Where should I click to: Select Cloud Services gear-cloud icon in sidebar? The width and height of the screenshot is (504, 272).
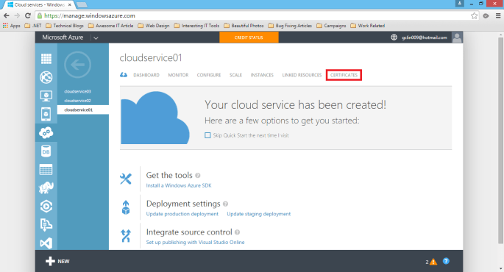coord(46,132)
